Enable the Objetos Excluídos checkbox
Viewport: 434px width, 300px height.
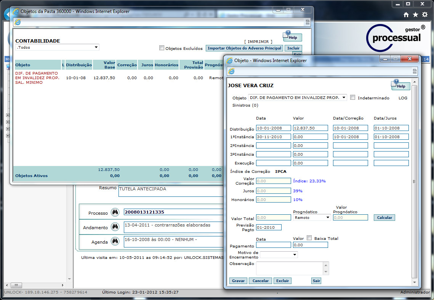[162, 48]
